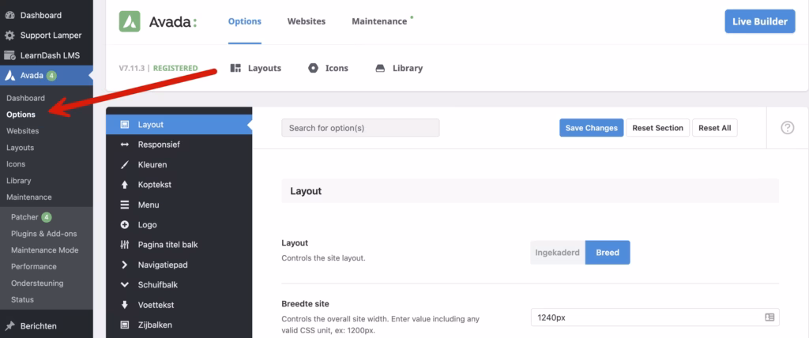
Task: Click the Reset Section button
Action: (x=658, y=128)
